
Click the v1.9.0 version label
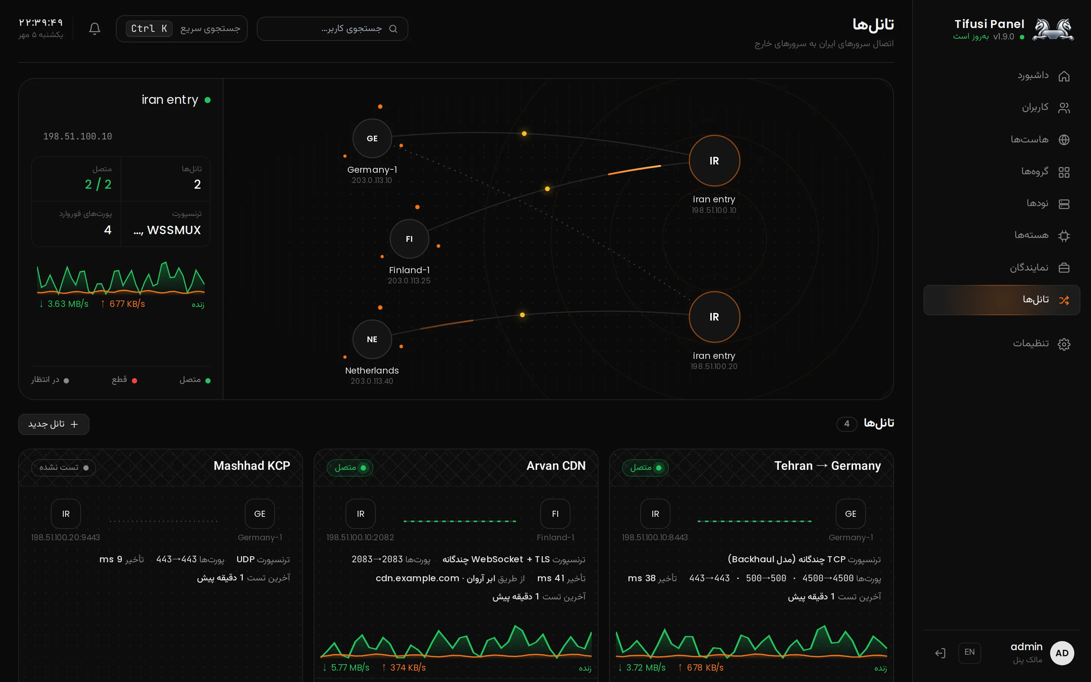coord(1003,36)
